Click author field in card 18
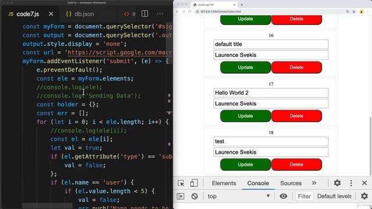This screenshot has width=372, height=209. click(x=271, y=152)
